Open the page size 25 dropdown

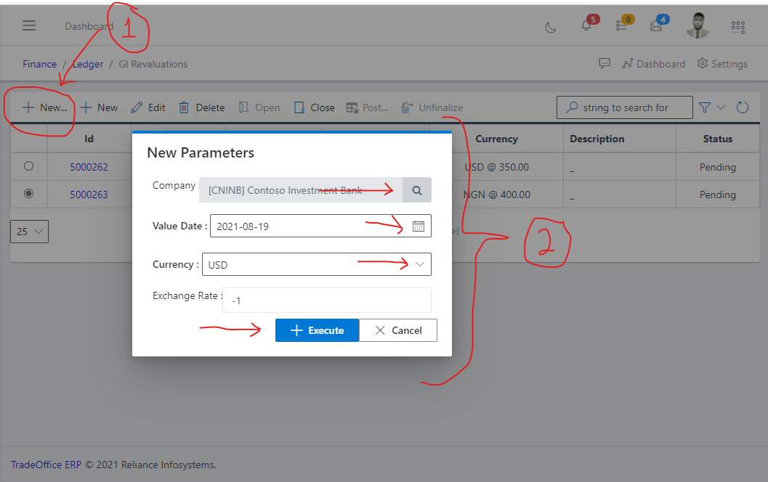pyautogui.click(x=29, y=232)
